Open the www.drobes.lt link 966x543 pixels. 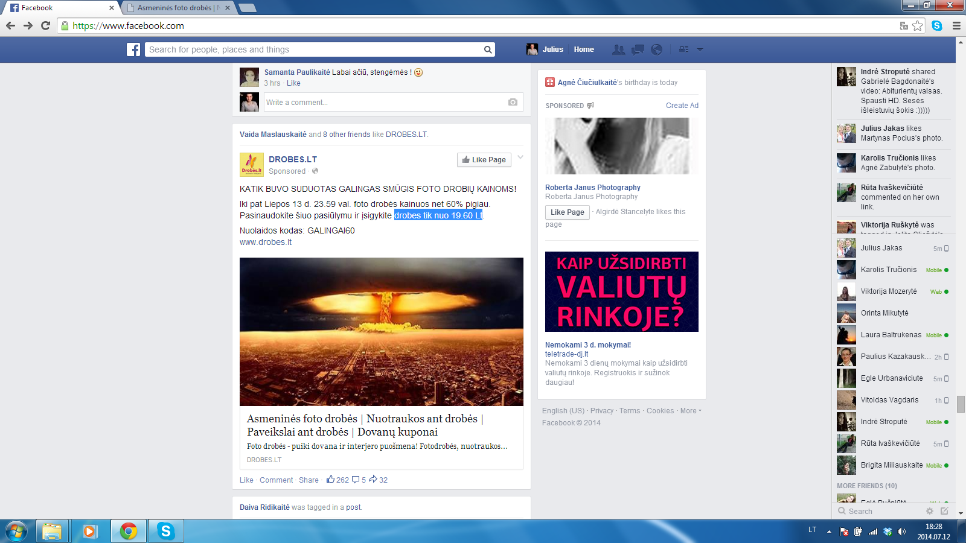(266, 242)
